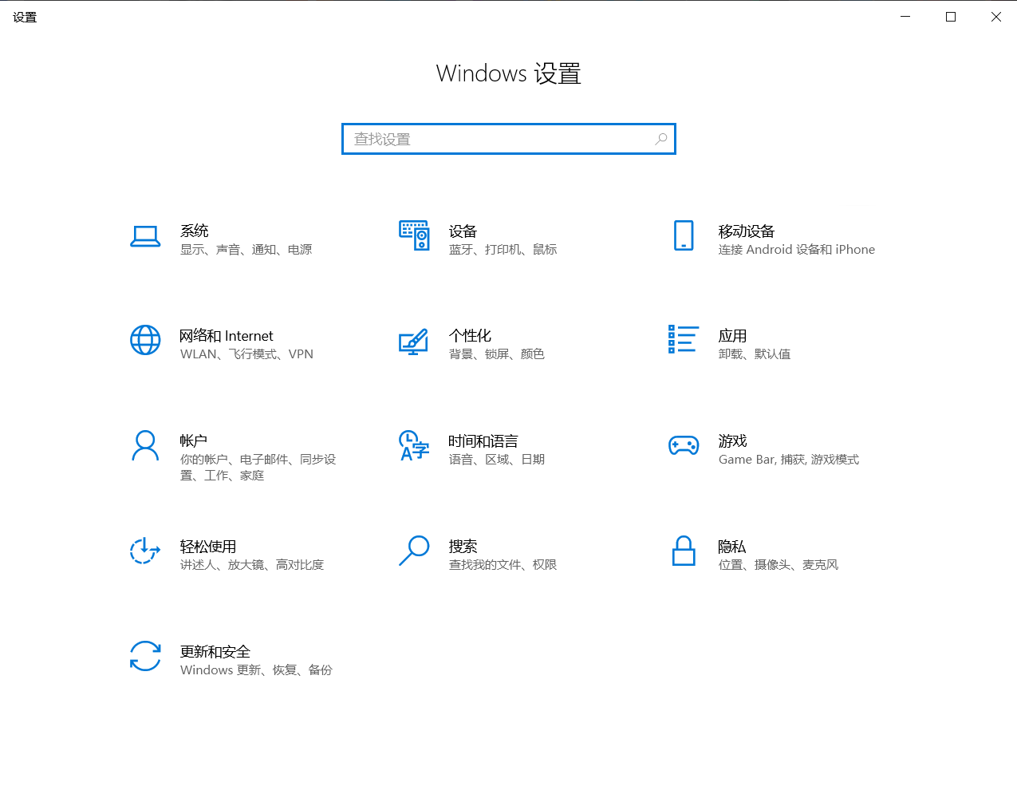This screenshot has width=1017, height=798.
Task: Click the laptop icon for 系统
Action: (145, 236)
